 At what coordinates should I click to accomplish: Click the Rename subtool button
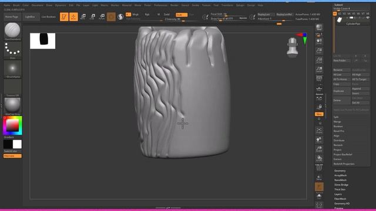pyautogui.click(x=342, y=70)
